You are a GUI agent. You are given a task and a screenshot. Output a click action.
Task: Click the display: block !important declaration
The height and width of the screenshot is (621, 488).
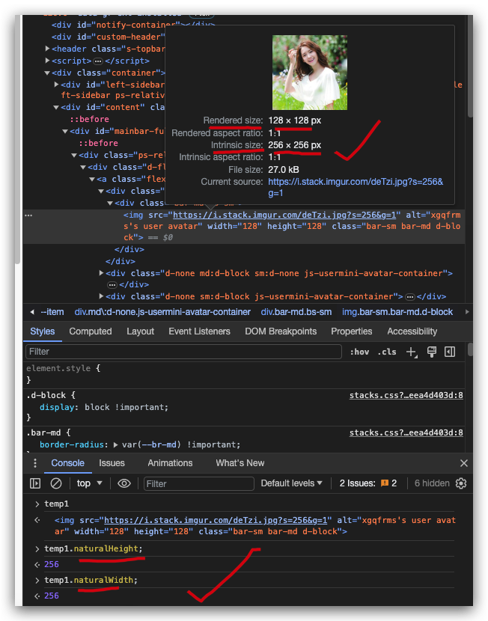(x=104, y=407)
